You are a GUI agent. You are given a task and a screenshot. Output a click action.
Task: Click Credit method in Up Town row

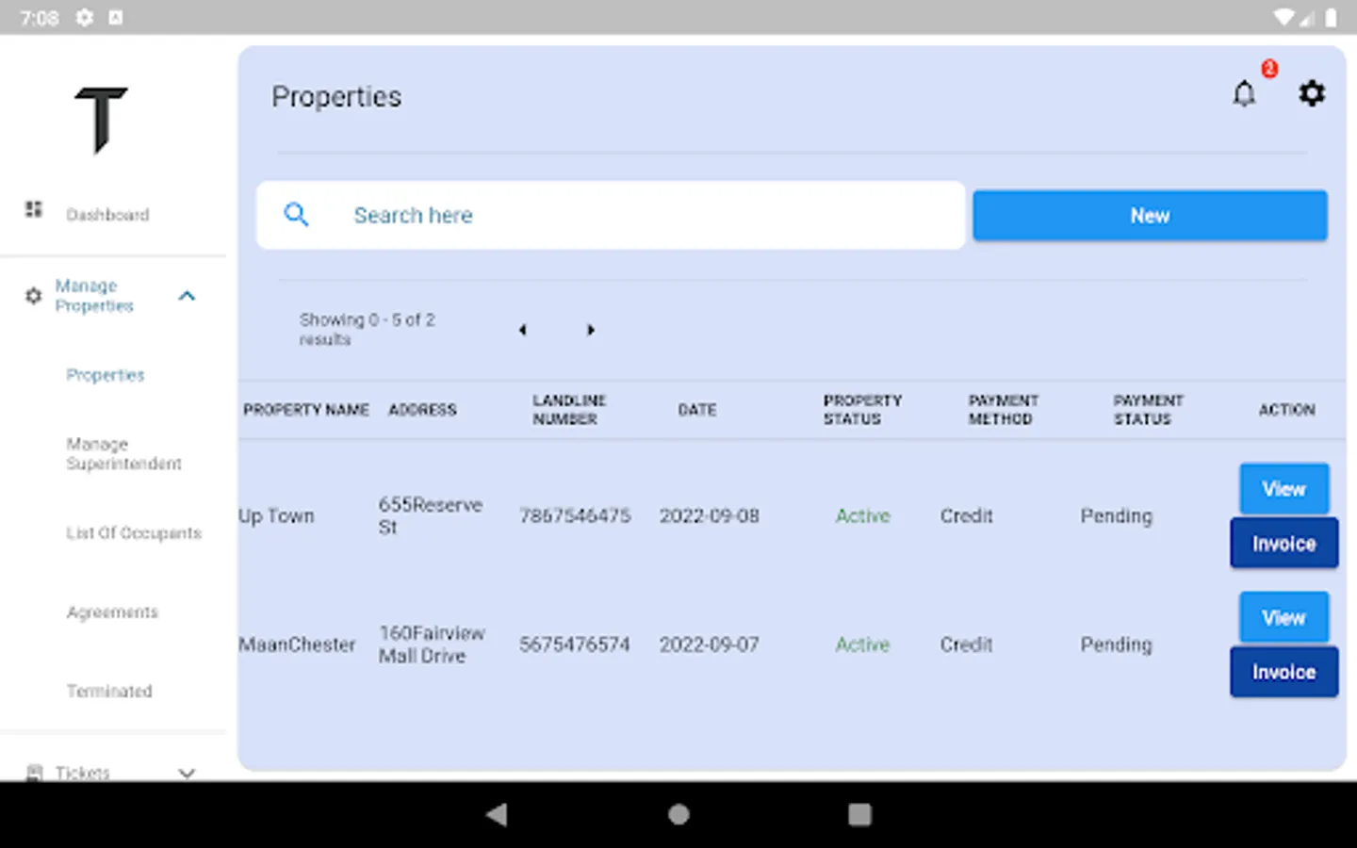pyautogui.click(x=966, y=516)
